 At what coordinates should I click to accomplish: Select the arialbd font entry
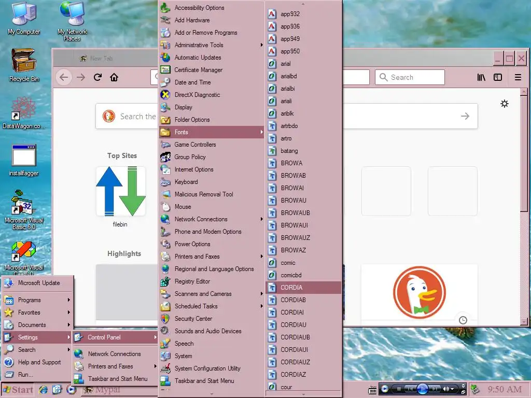tap(303, 76)
